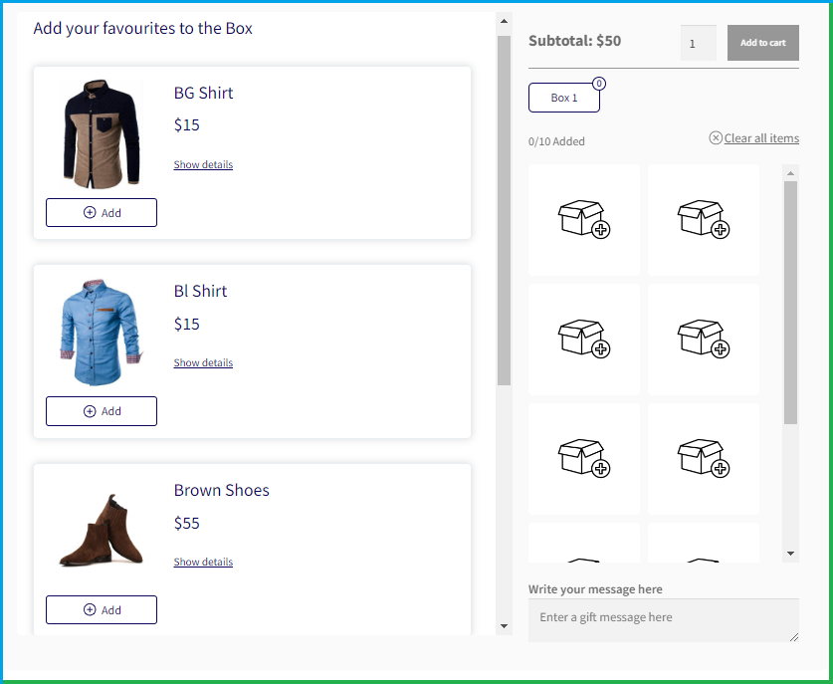Switch to the Box 1 tab

click(x=563, y=98)
